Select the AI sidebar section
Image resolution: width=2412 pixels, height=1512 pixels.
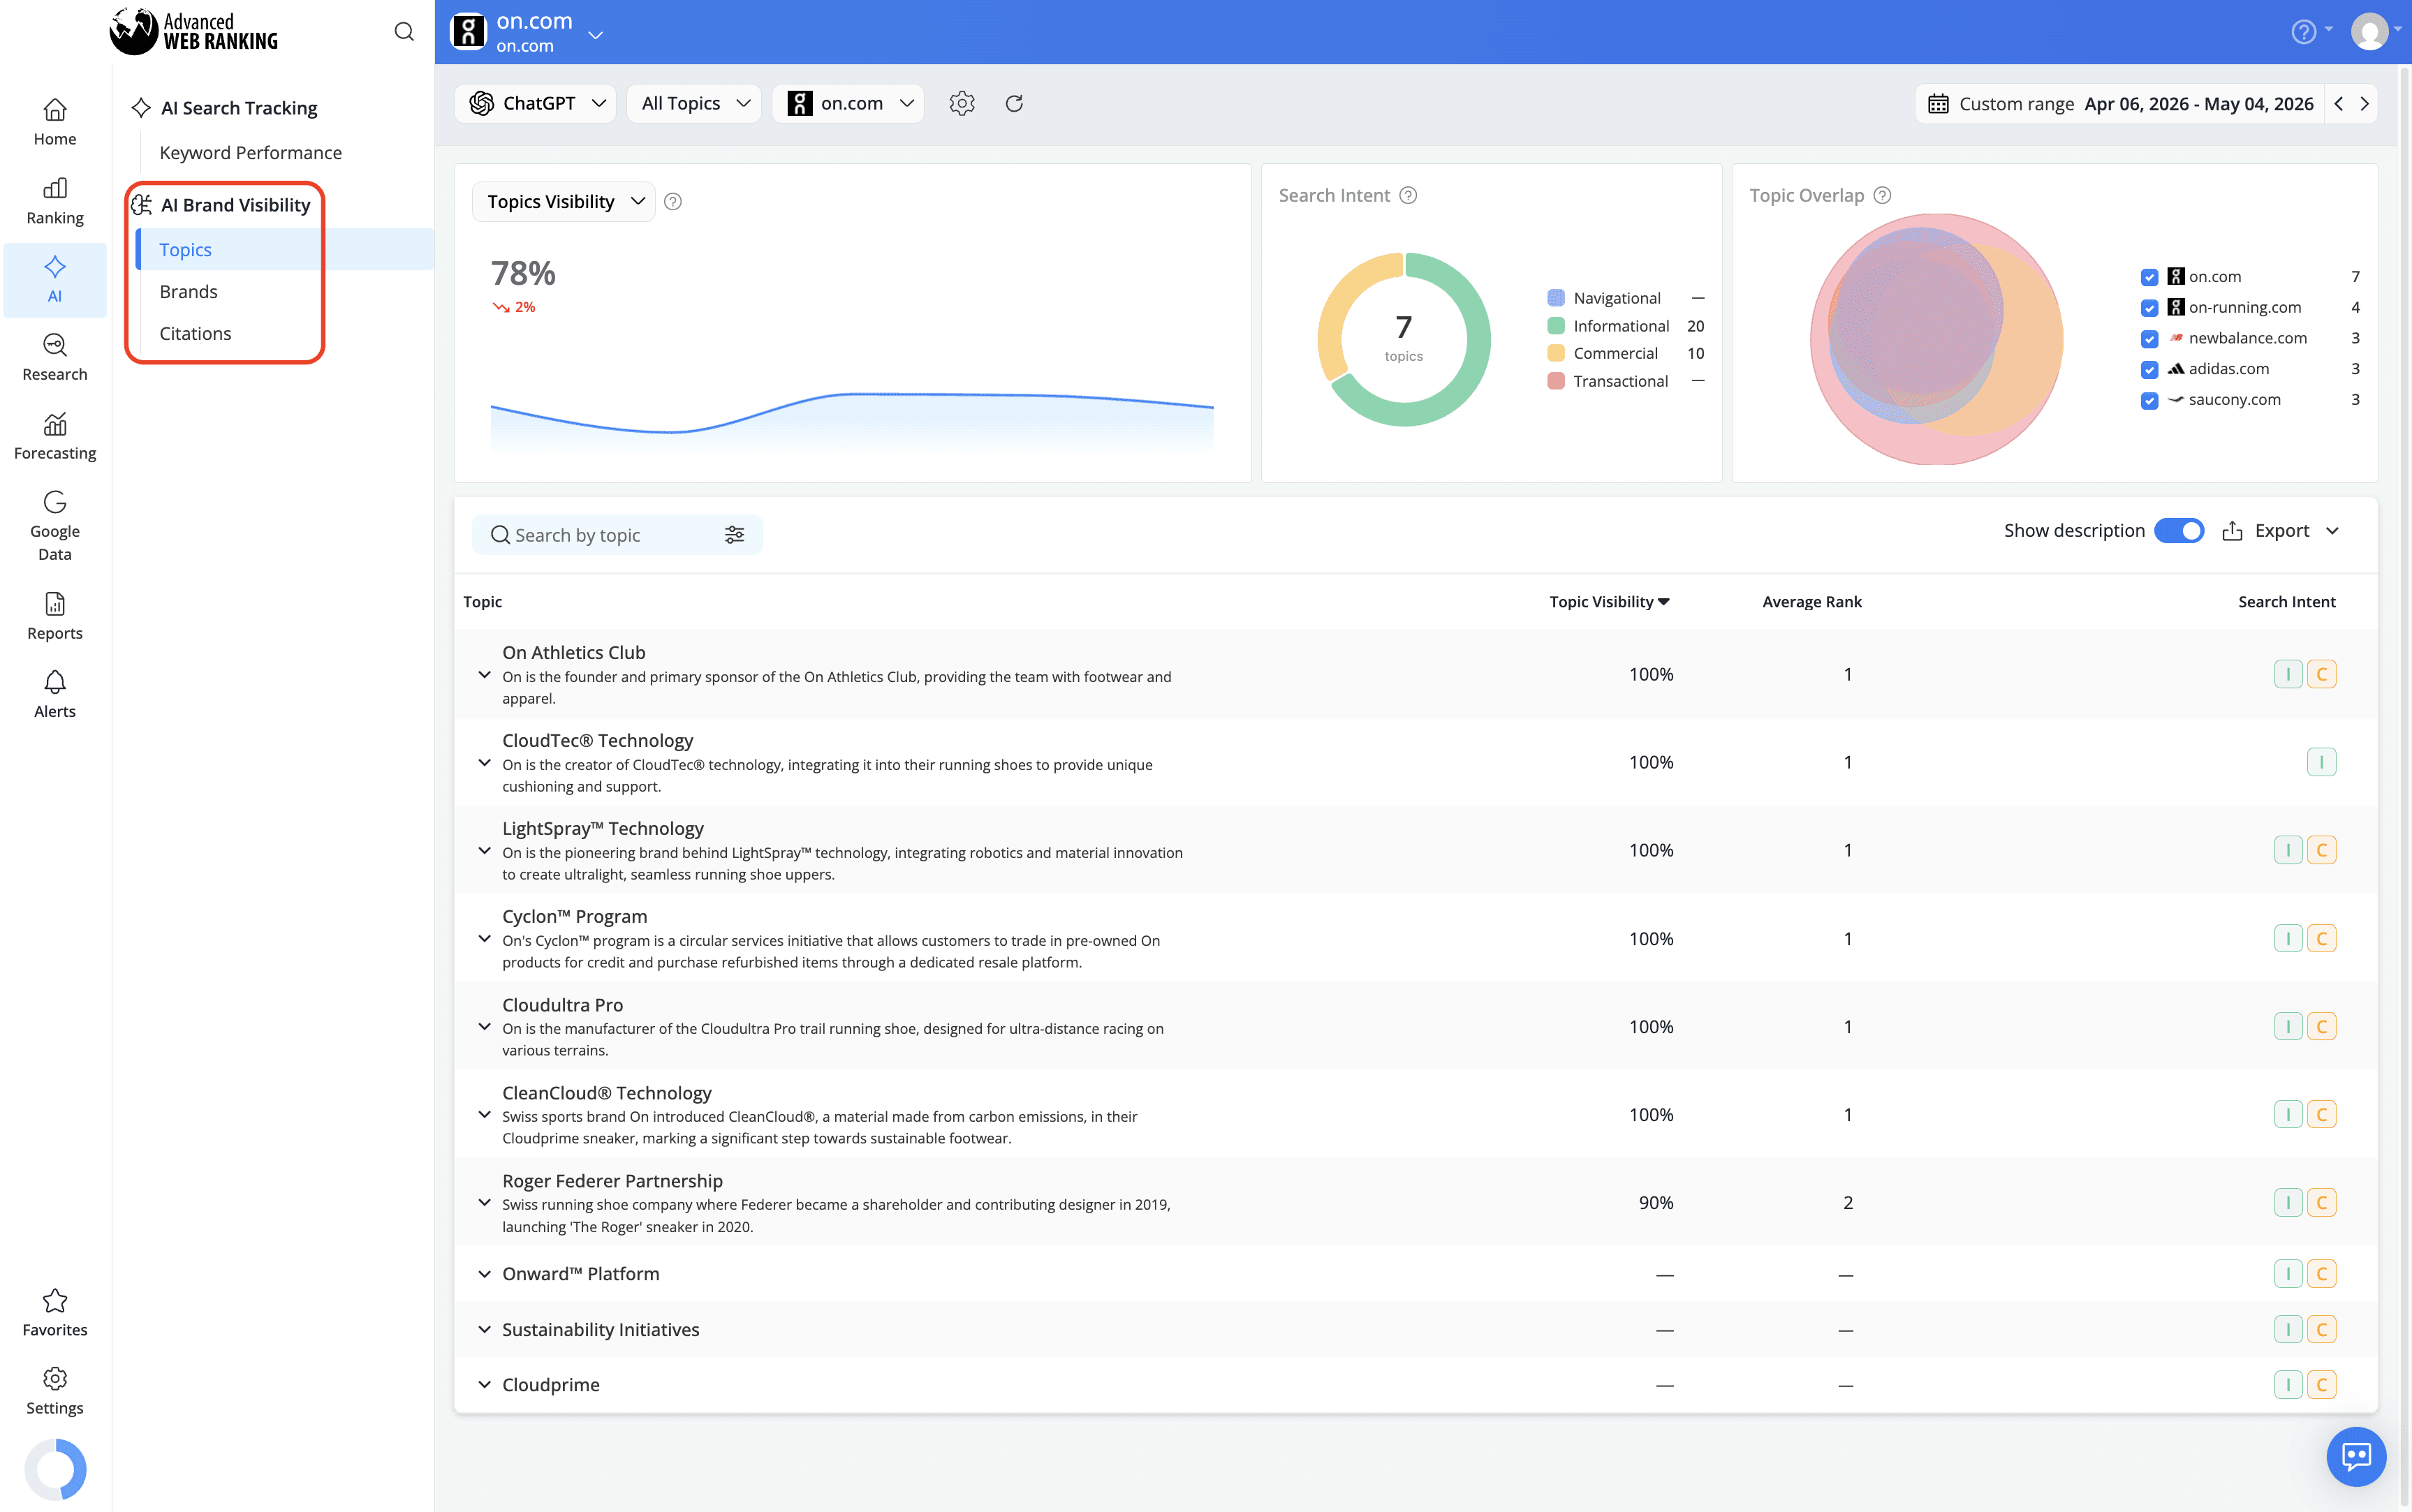click(55, 279)
